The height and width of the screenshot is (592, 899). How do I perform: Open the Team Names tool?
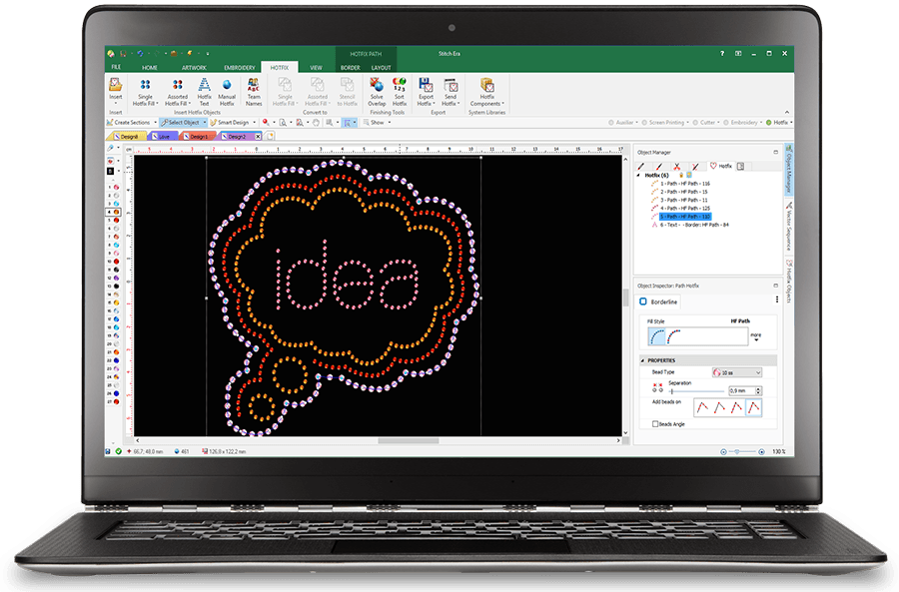(x=254, y=91)
